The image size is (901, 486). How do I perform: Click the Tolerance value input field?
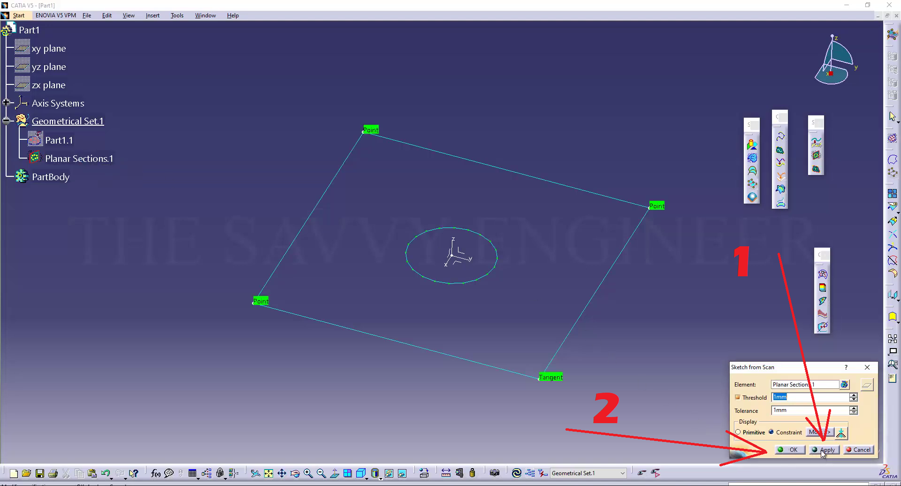click(x=809, y=410)
